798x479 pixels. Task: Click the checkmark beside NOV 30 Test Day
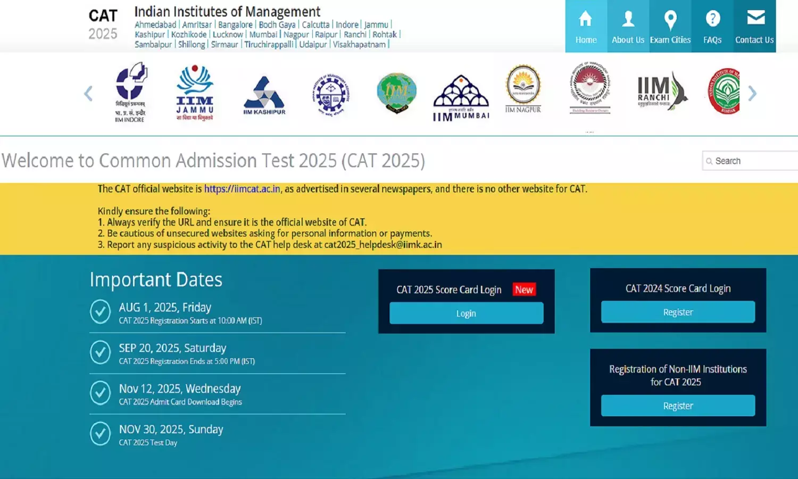coord(101,434)
